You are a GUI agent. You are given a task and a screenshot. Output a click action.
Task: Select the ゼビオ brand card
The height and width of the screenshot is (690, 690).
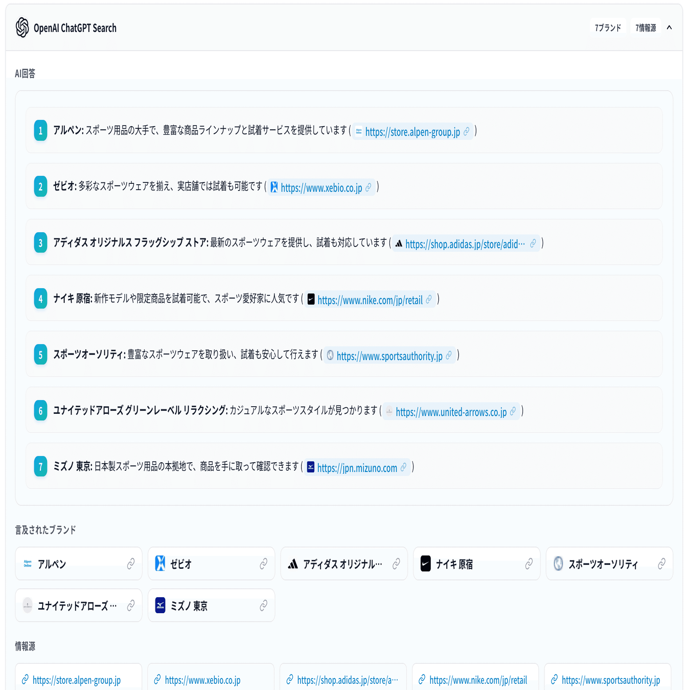211,563
